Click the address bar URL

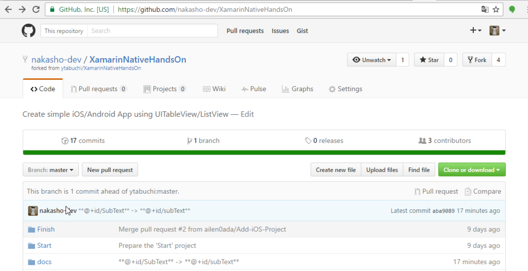[205, 9]
